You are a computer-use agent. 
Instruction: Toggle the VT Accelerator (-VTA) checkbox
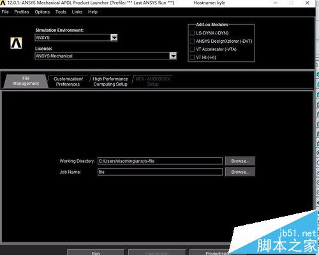192,49
